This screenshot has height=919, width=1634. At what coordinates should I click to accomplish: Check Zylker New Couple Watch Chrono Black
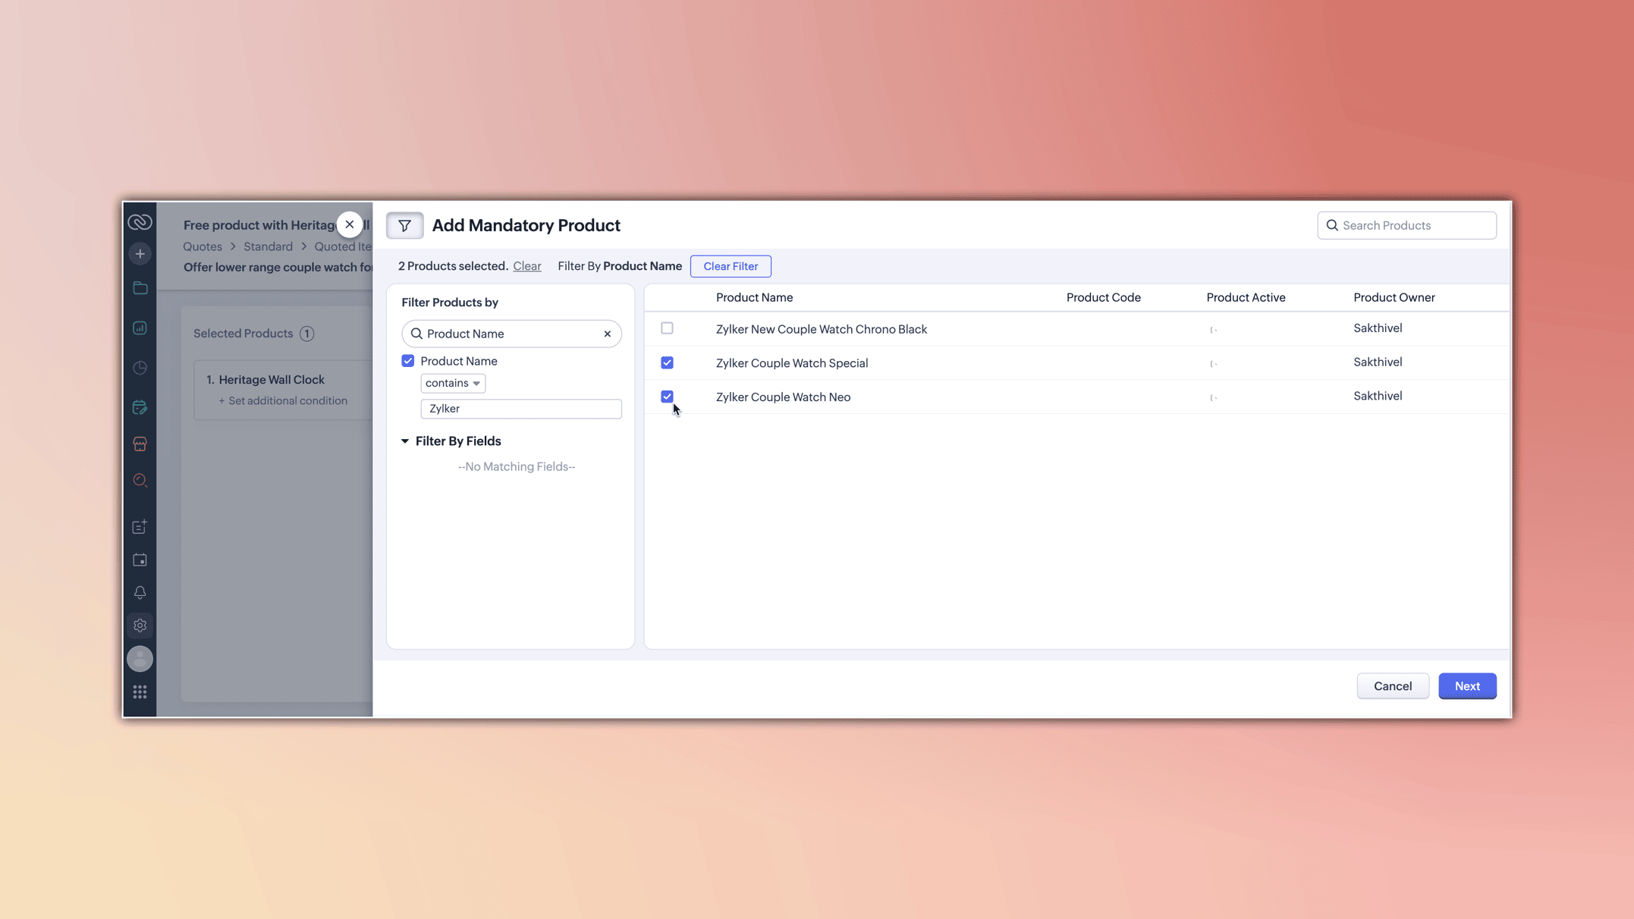coord(667,328)
